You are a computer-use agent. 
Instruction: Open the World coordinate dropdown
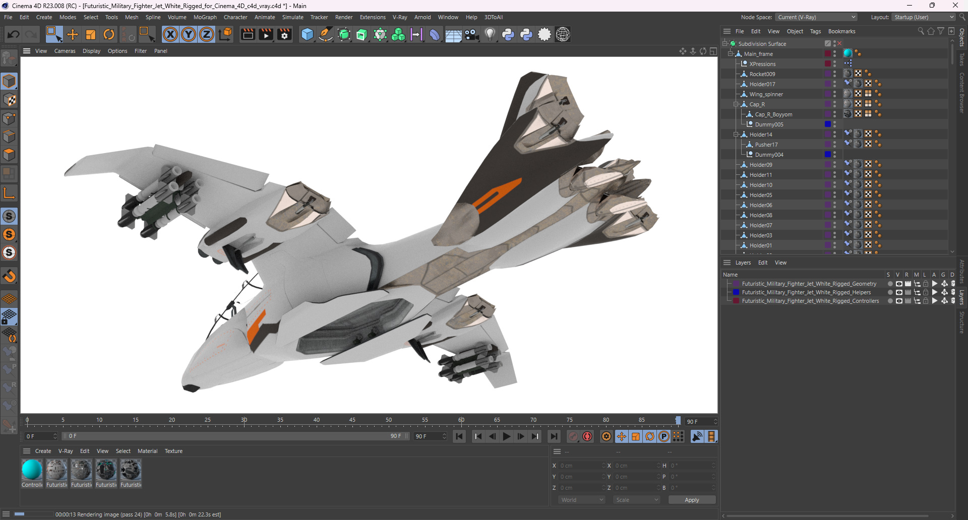tap(582, 500)
